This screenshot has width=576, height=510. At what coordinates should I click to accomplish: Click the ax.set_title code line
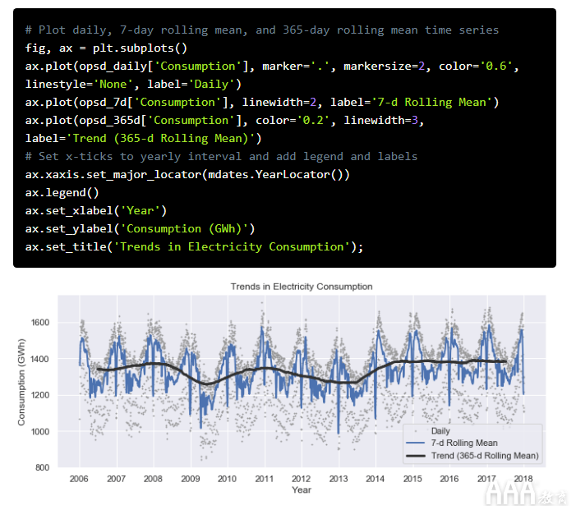click(x=194, y=246)
